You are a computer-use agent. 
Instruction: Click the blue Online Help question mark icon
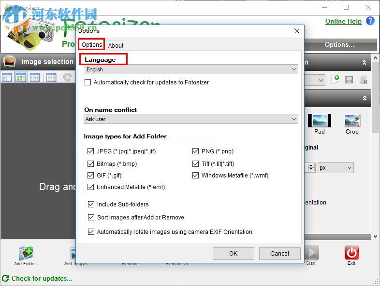click(370, 21)
